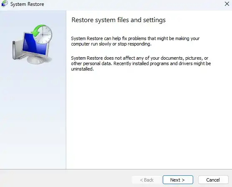Click the "Restore system files and settings" heading
The width and height of the screenshot is (232, 187).
click(119, 20)
